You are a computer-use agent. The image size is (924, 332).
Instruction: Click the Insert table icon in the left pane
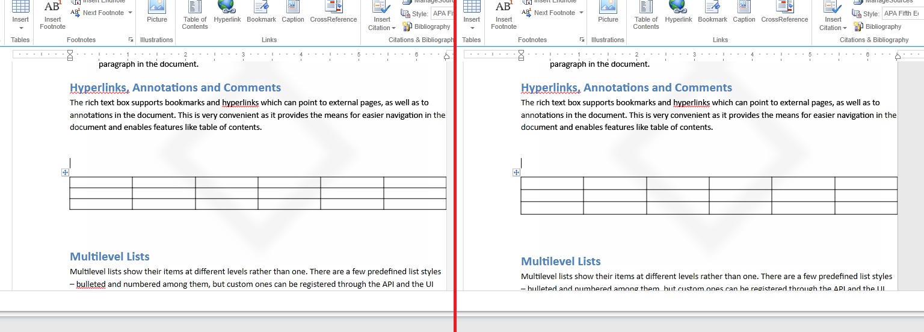[x=20, y=6]
